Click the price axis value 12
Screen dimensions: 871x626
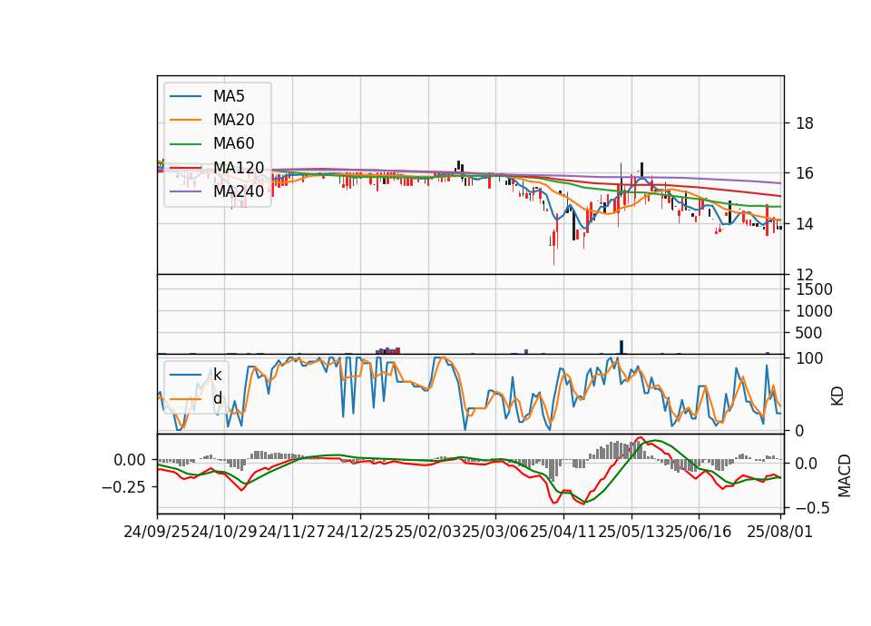point(805,274)
